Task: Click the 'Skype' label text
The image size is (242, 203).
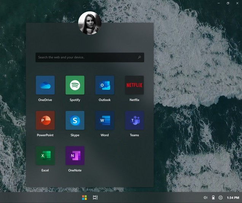Action: [x=75, y=135]
